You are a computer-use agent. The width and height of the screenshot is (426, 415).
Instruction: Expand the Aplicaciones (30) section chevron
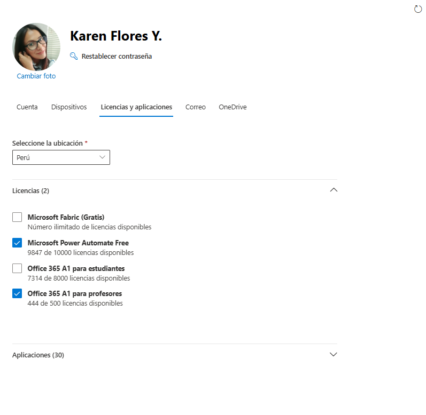(334, 355)
